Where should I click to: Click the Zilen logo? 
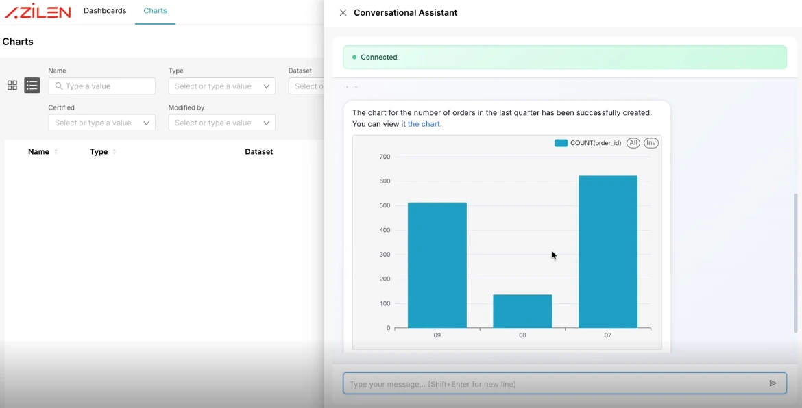[38, 11]
